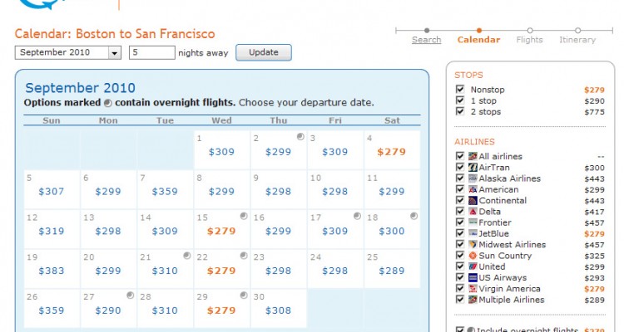Go to the Search step
624x332 pixels.
pos(426,40)
